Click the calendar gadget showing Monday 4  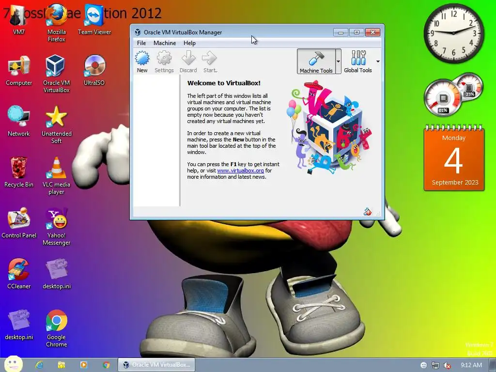point(454,157)
